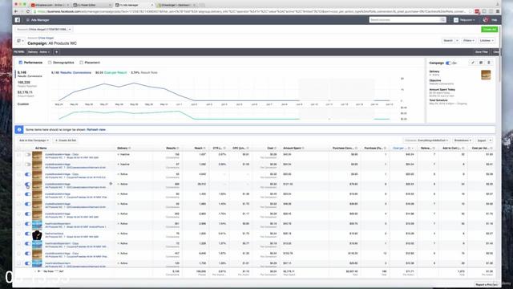Viewport: 513px width, 289px height.
Task: Open the account profile dropdown in top bar
Action: [x=465, y=20]
